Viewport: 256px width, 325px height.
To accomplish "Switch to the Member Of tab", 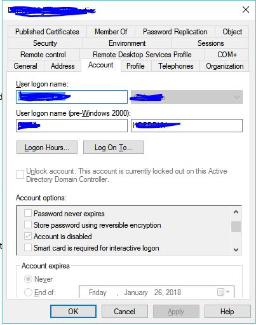I will click(111, 32).
